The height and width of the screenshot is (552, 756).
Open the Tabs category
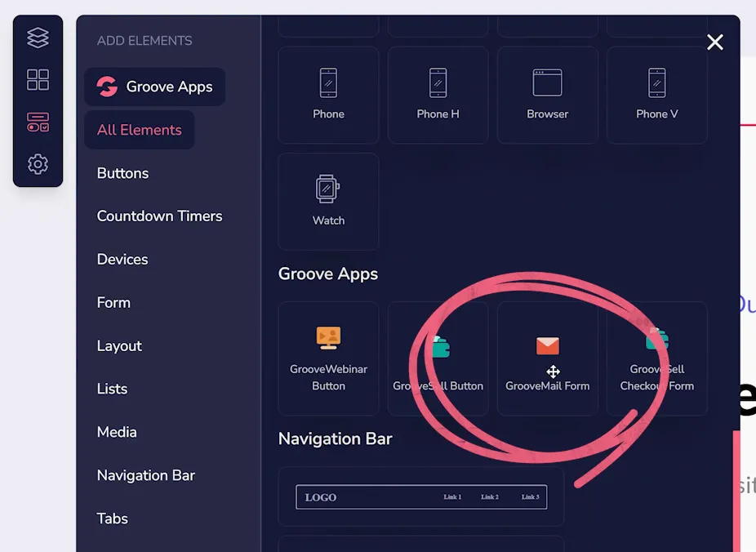click(x=113, y=519)
